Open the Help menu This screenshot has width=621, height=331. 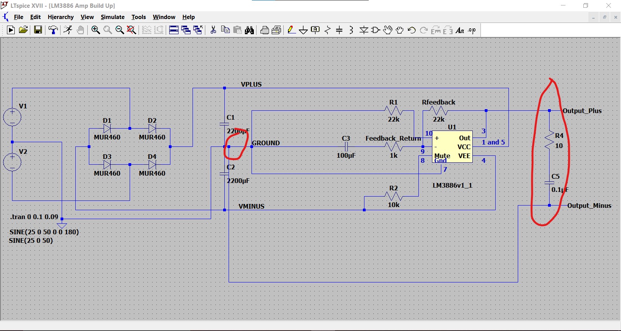(x=189, y=17)
